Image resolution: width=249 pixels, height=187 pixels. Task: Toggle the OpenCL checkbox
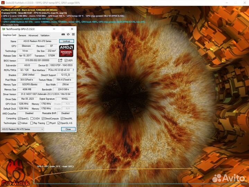coord(19,118)
